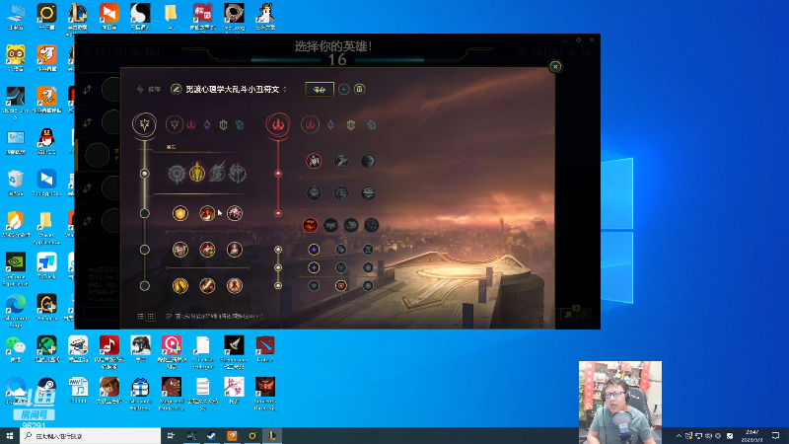
Task: Pick the gold shield Precision rune
Action: pyautogui.click(x=180, y=213)
